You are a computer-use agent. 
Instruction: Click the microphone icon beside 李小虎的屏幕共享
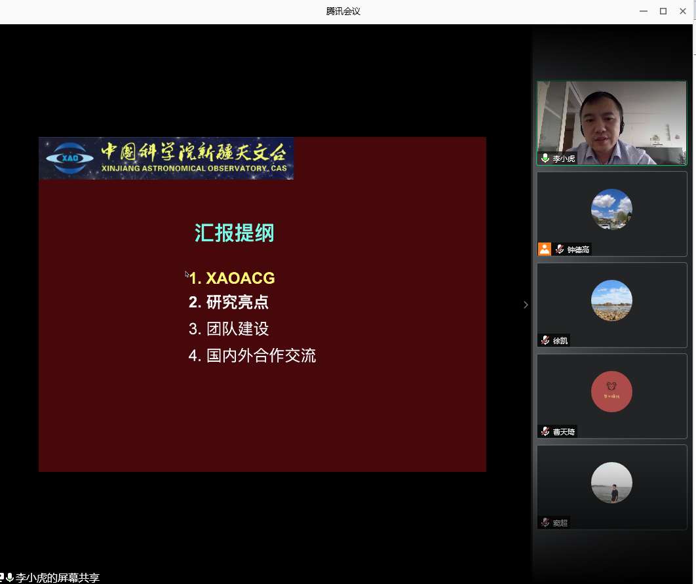point(10,577)
